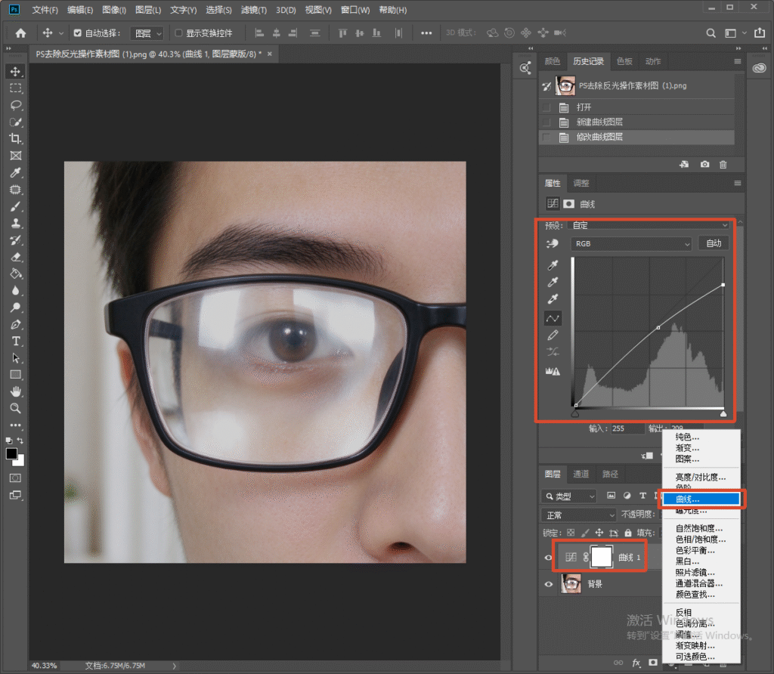Open the History panel options menu
774x674 pixels.
[x=738, y=61]
